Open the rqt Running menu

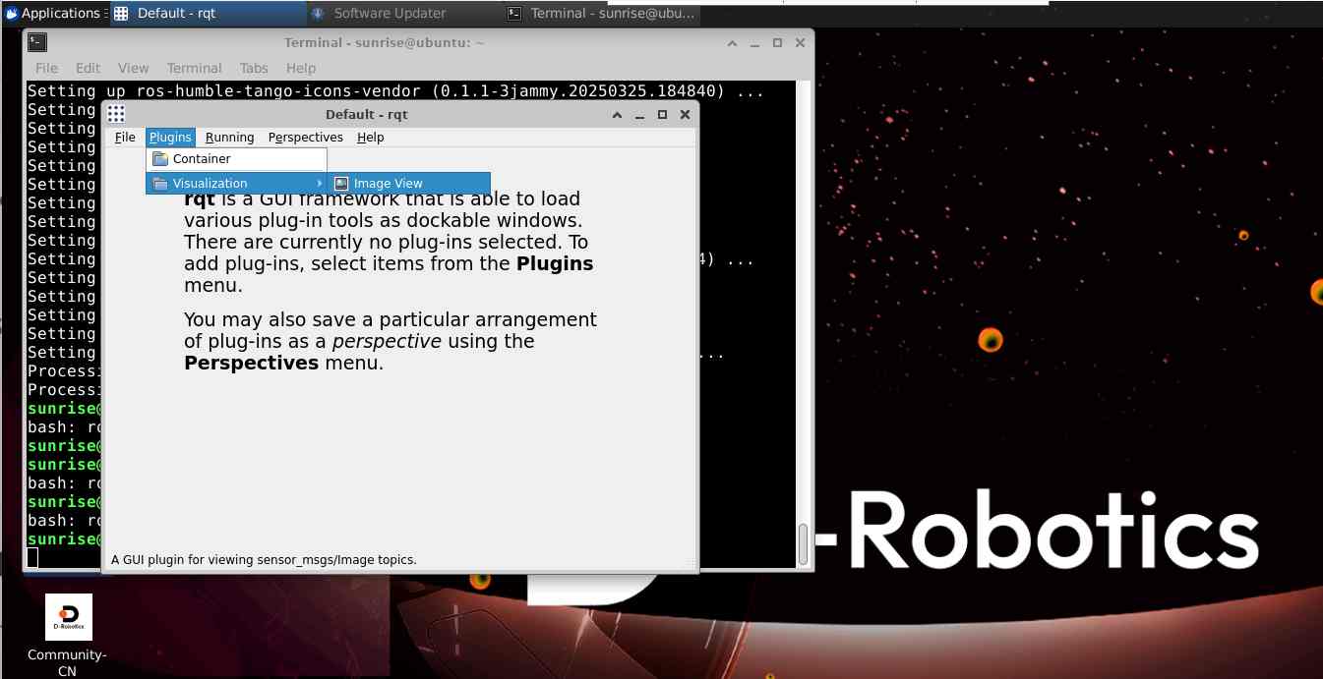point(229,138)
